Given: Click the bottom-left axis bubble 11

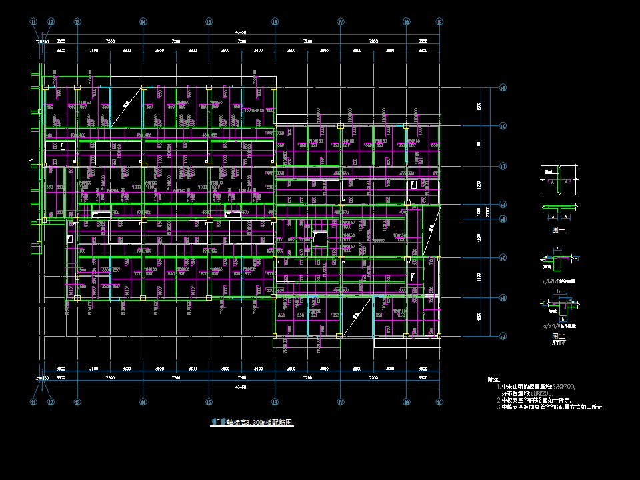Looking at the screenshot, I should 34,402.
